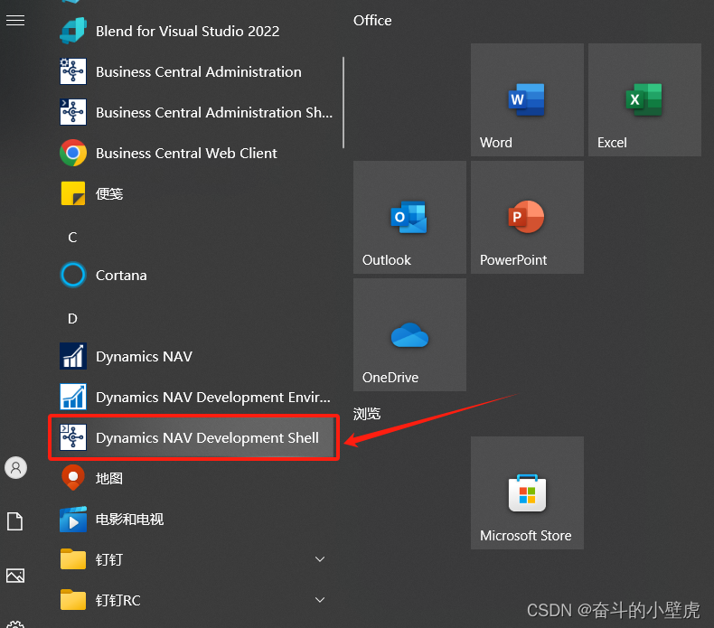Launch Blend for Visual Studio 2022 label

point(188,31)
